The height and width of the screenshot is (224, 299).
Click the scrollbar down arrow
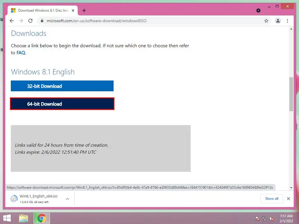point(291,188)
